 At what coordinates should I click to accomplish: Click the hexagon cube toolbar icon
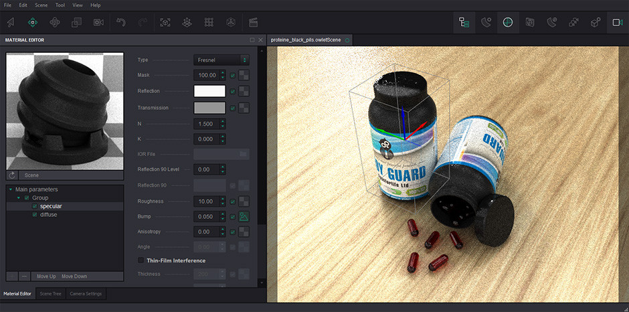[230, 23]
